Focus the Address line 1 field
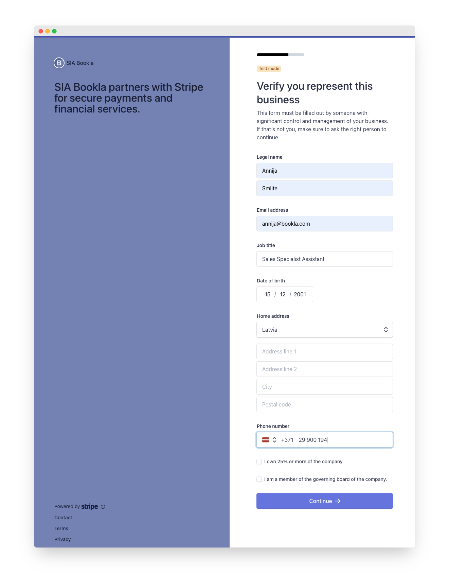The image size is (449, 573). 324,351
